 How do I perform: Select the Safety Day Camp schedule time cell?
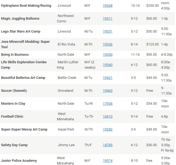[x=167, y=145]
